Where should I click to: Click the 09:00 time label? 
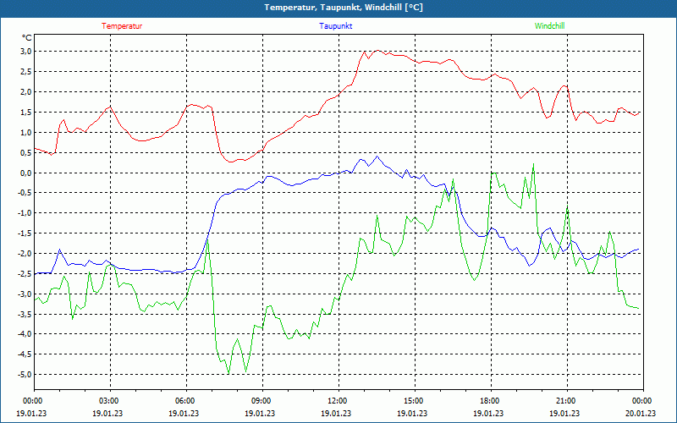coord(262,400)
